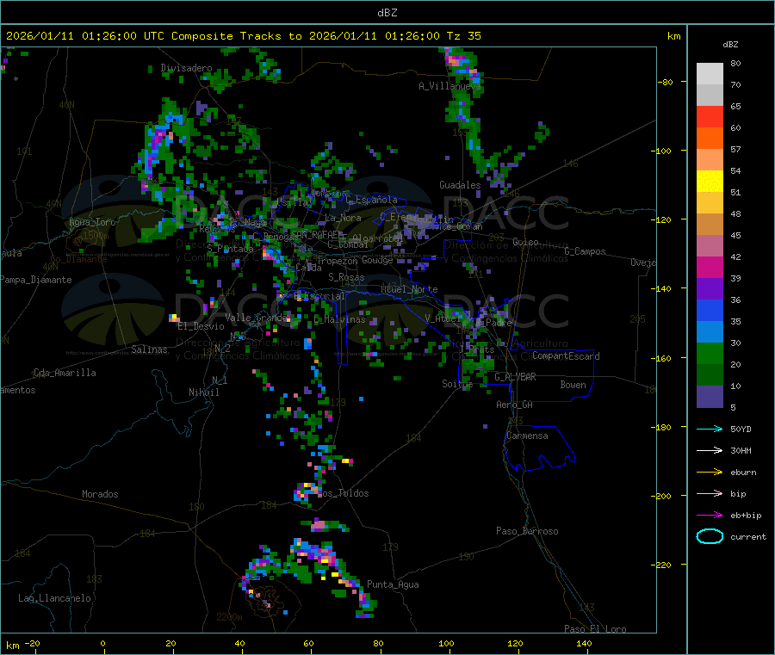Click the 'Paso_Barroso' map label

tap(527, 531)
